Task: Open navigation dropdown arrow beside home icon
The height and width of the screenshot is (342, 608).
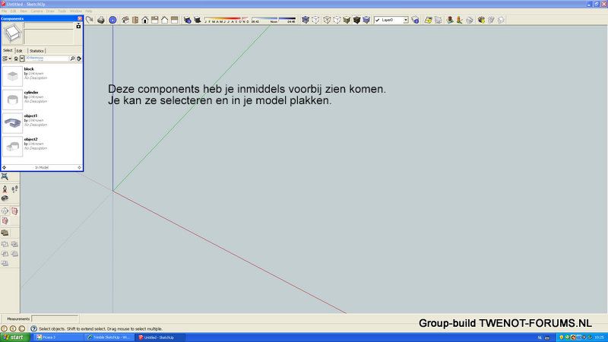Action: (22, 59)
